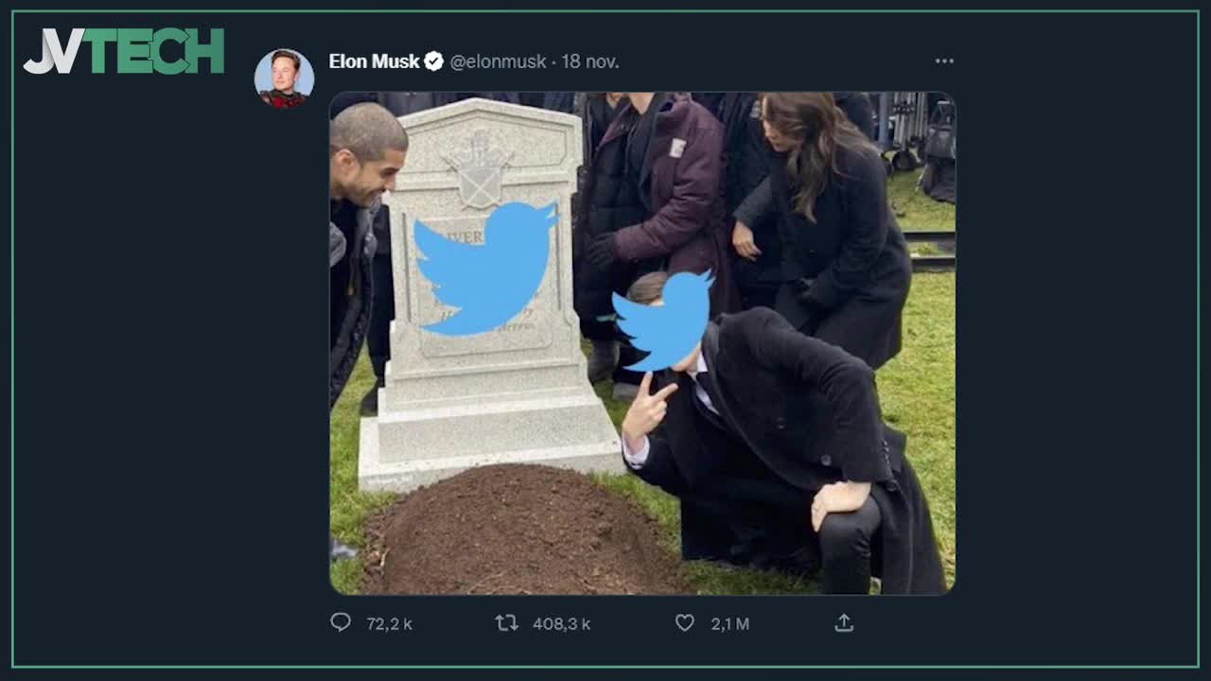The width and height of the screenshot is (1211, 681).
Task: Click the 18 nov. date link
Action: pyautogui.click(x=590, y=61)
